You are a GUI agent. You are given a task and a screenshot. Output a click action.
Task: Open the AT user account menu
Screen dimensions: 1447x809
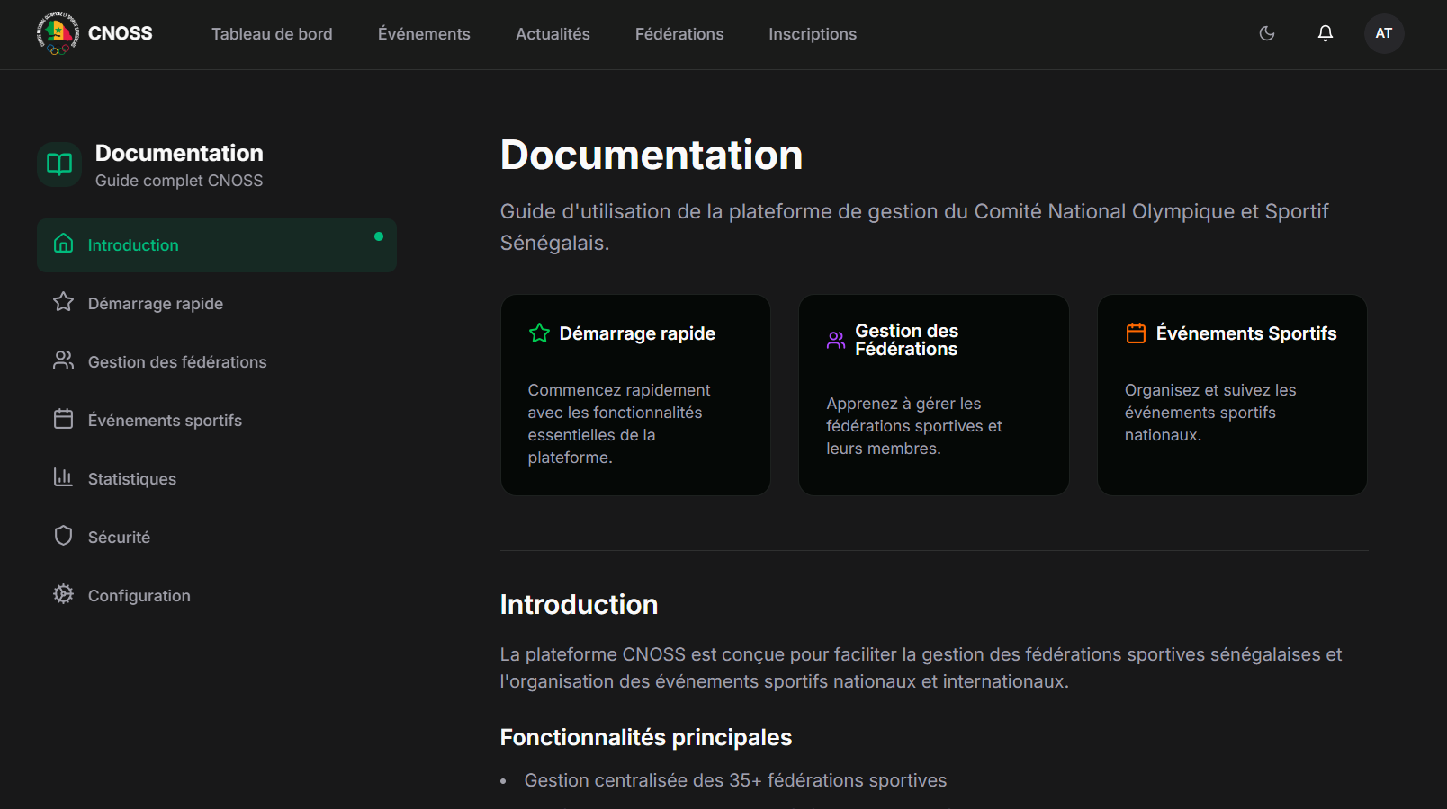pyautogui.click(x=1383, y=33)
